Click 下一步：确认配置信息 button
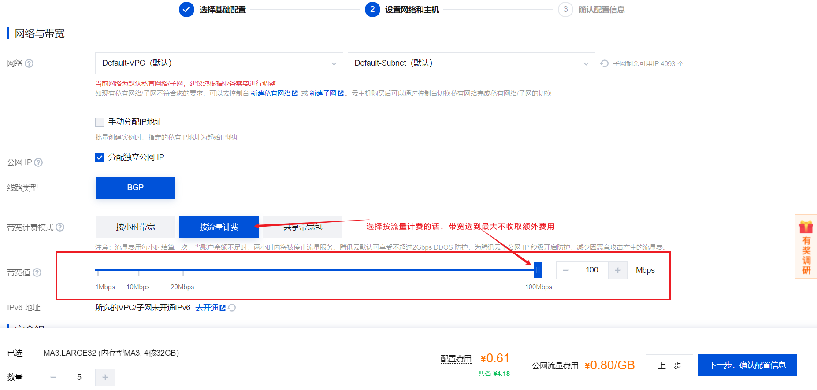 (747, 365)
